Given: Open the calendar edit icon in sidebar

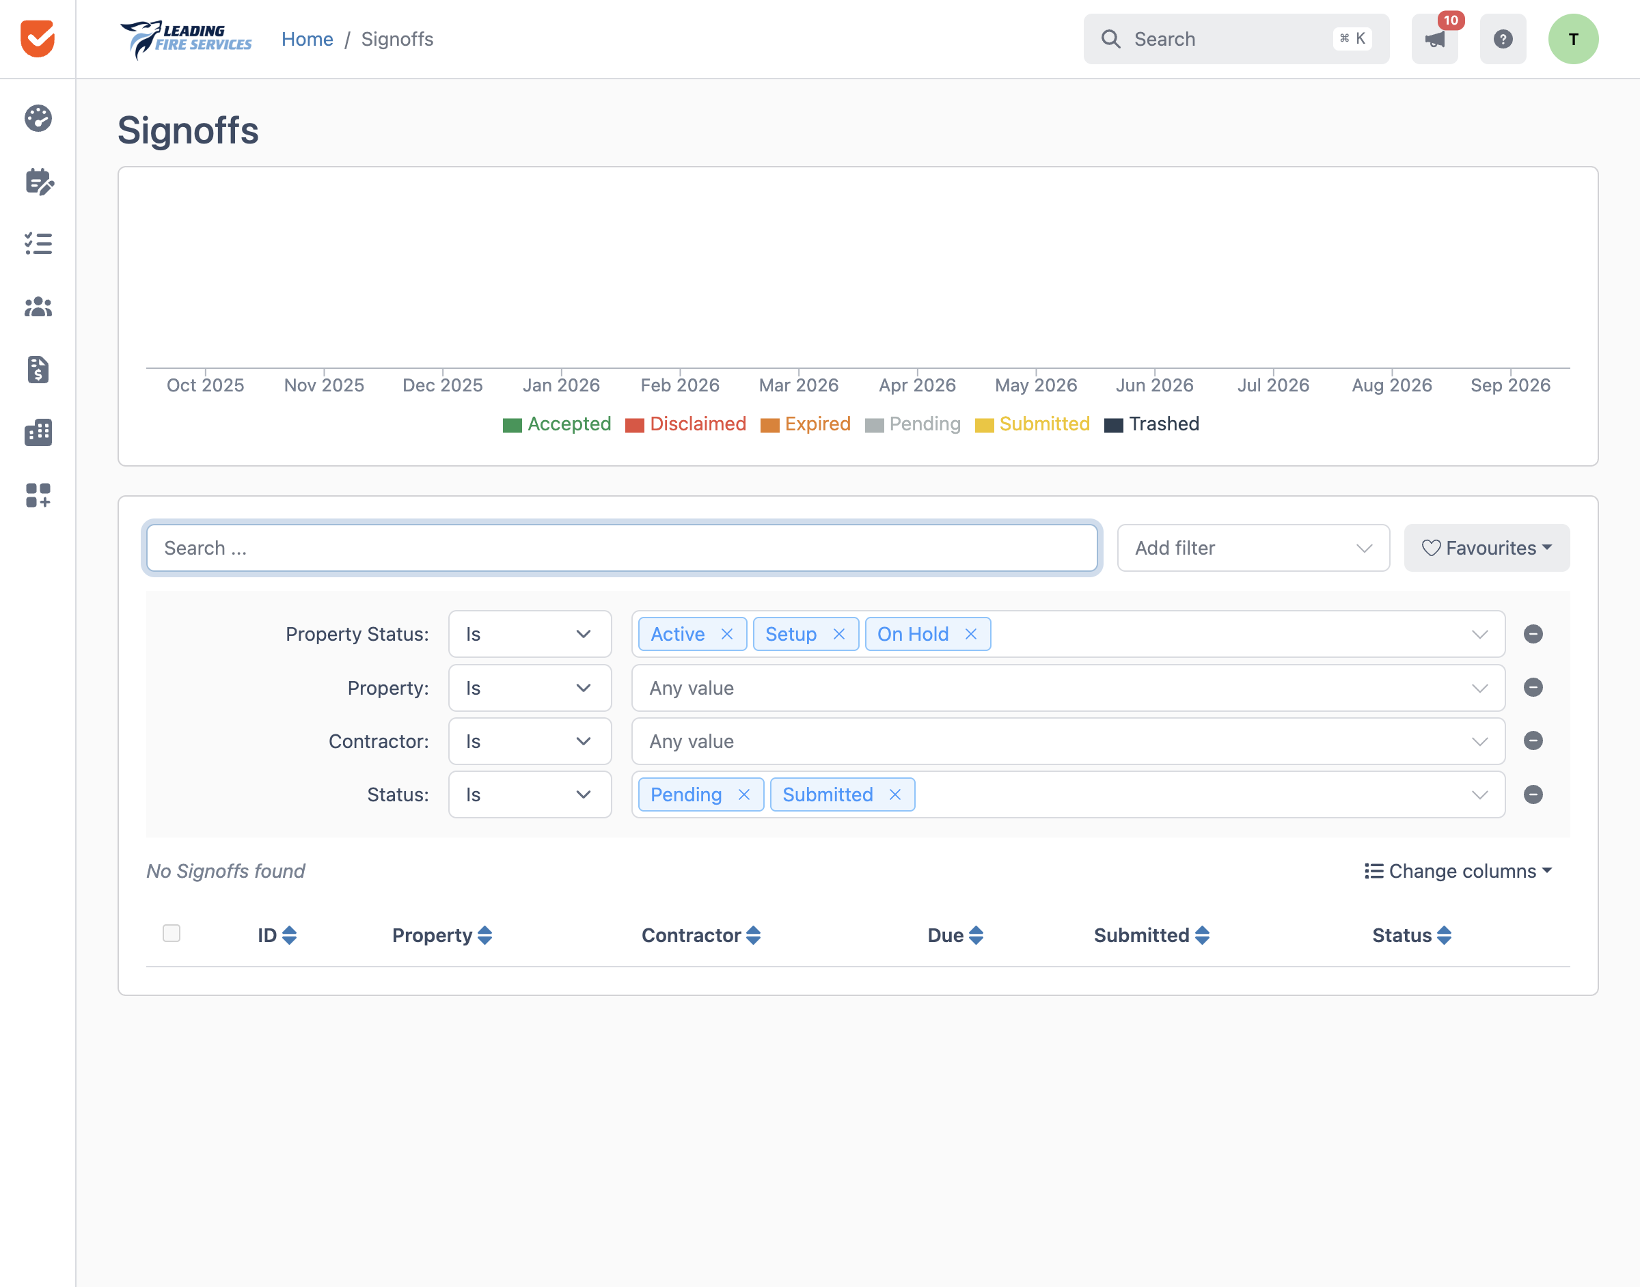Looking at the screenshot, I should (38, 182).
